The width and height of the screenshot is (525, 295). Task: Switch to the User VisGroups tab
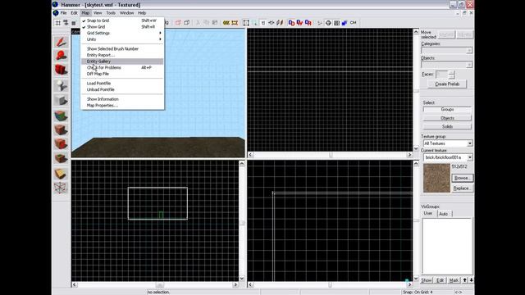(428, 213)
